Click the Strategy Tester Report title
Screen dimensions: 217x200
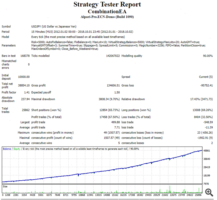tap(107, 4)
